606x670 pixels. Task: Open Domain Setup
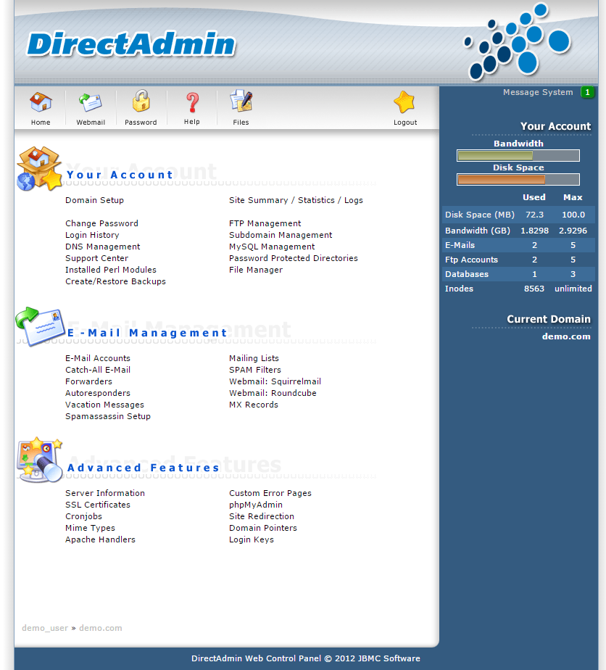(x=94, y=200)
